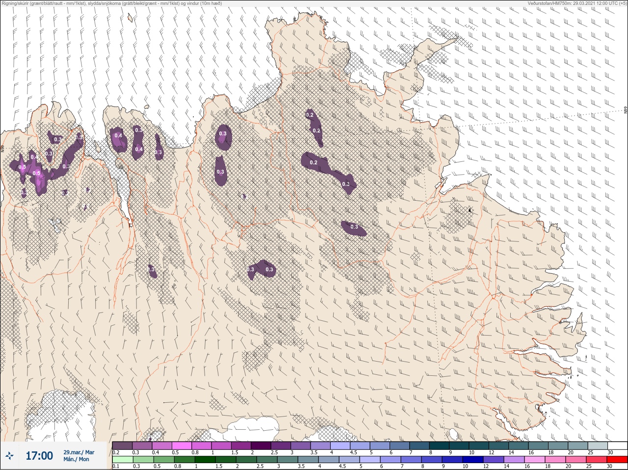Select the lilac 14 swatch, lower legend
The width and height of the screenshot is (628, 470).
pyautogui.click(x=514, y=460)
